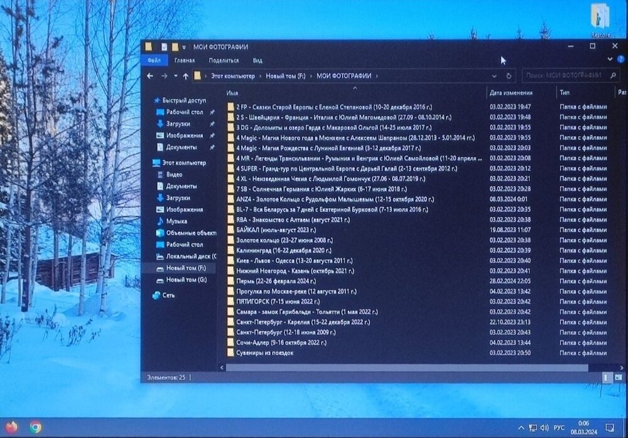Screen dimensions: 628x438
Task: Click folder icon of 2 FP Сказки Старой Европы
Action: (x=230, y=107)
